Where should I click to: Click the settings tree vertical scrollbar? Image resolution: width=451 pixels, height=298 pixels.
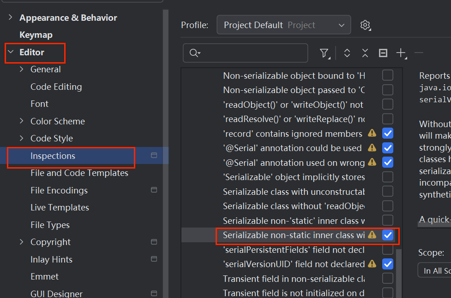click(x=165, y=153)
